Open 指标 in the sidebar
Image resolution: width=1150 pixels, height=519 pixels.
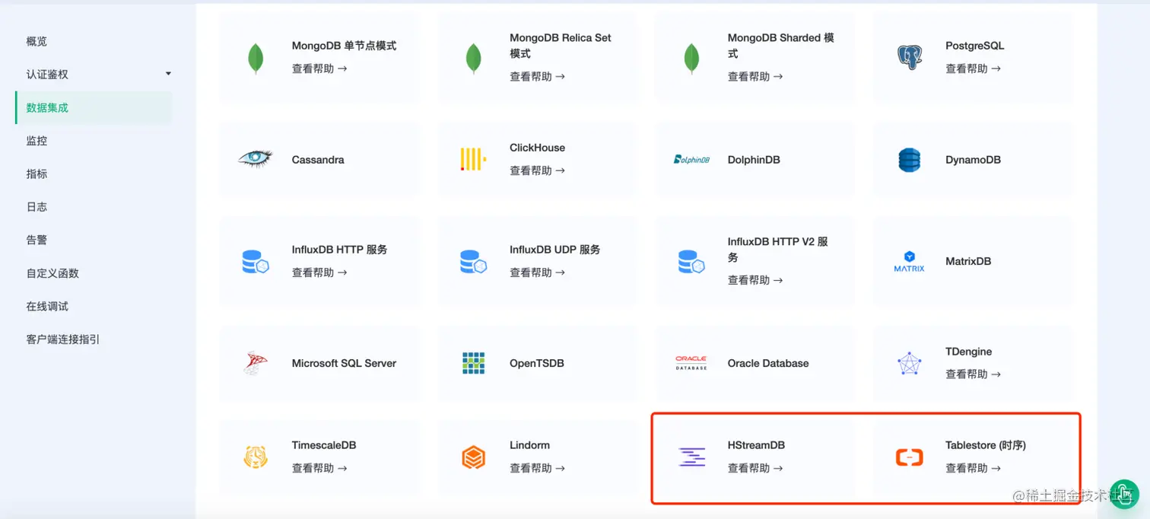(37, 174)
